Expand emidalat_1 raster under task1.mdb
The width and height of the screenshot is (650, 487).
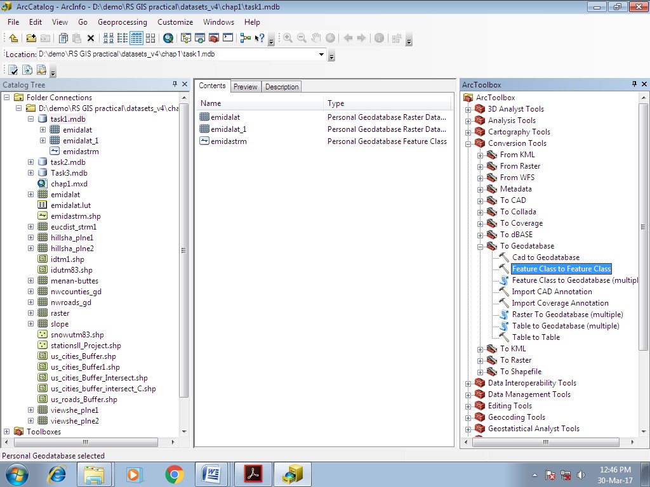pyautogui.click(x=43, y=140)
